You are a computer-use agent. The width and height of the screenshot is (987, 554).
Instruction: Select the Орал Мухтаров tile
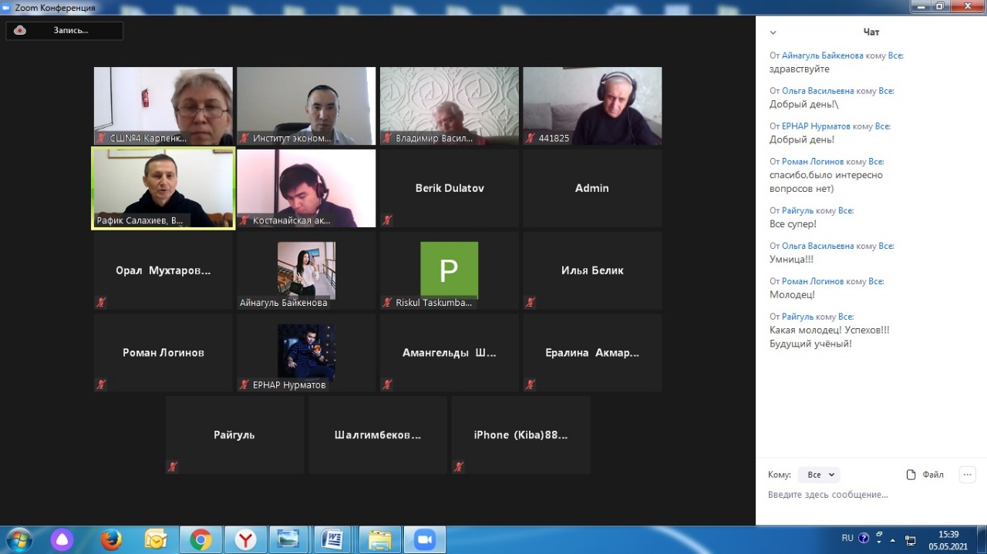pyautogui.click(x=163, y=270)
